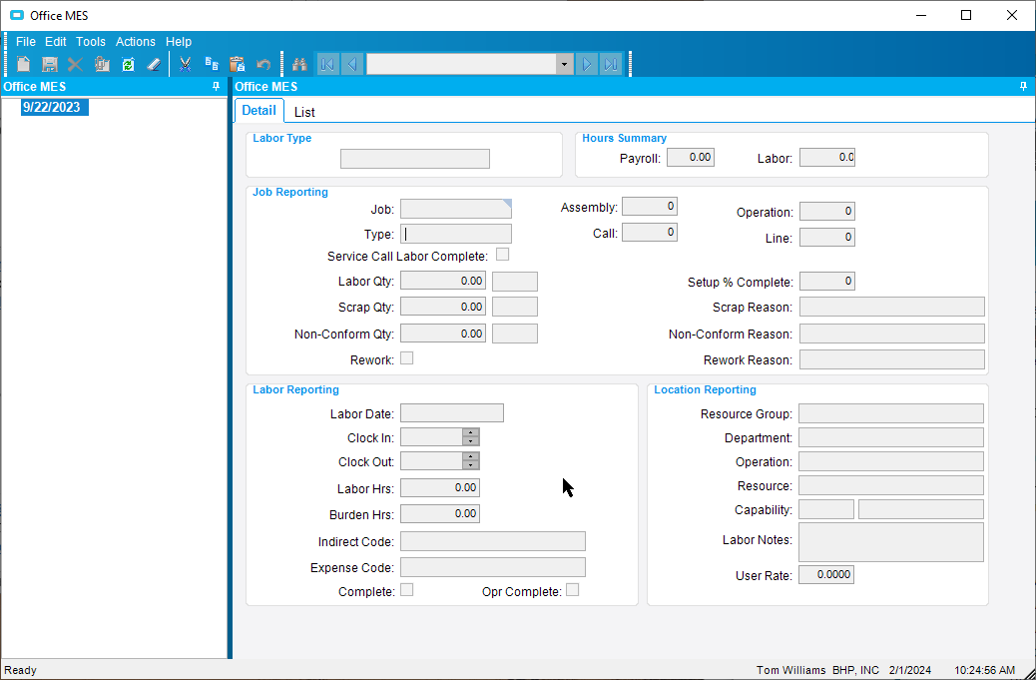
Task: Click the Clock Out spinner arrows
Action: 470,461
